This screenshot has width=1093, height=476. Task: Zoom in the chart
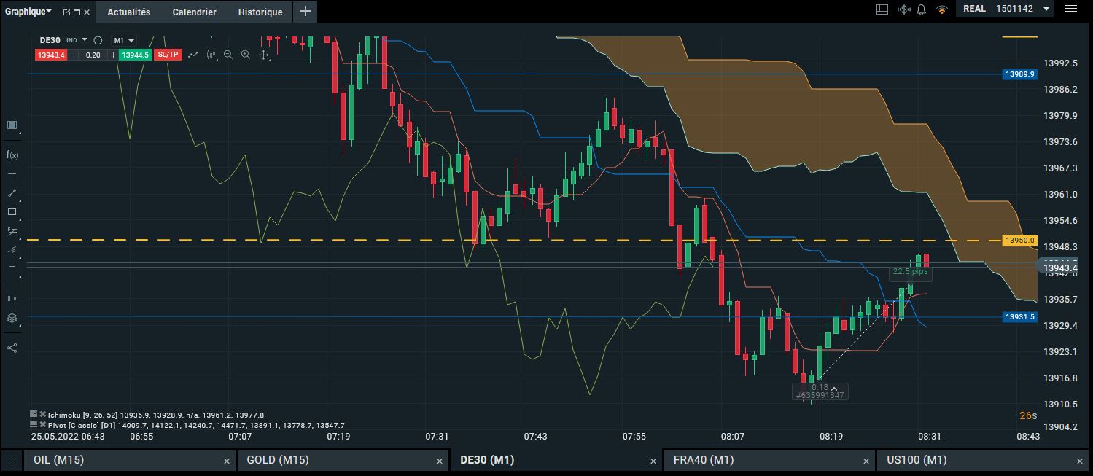tap(246, 55)
